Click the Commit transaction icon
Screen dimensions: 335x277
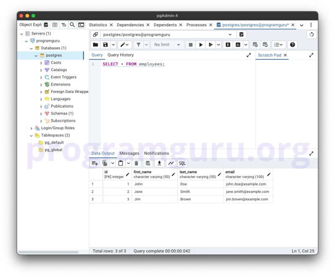(x=255, y=45)
